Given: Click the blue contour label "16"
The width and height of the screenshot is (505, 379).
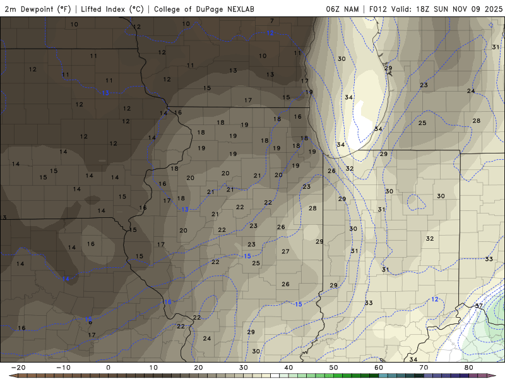Looking at the screenshot, I should pos(168,302).
